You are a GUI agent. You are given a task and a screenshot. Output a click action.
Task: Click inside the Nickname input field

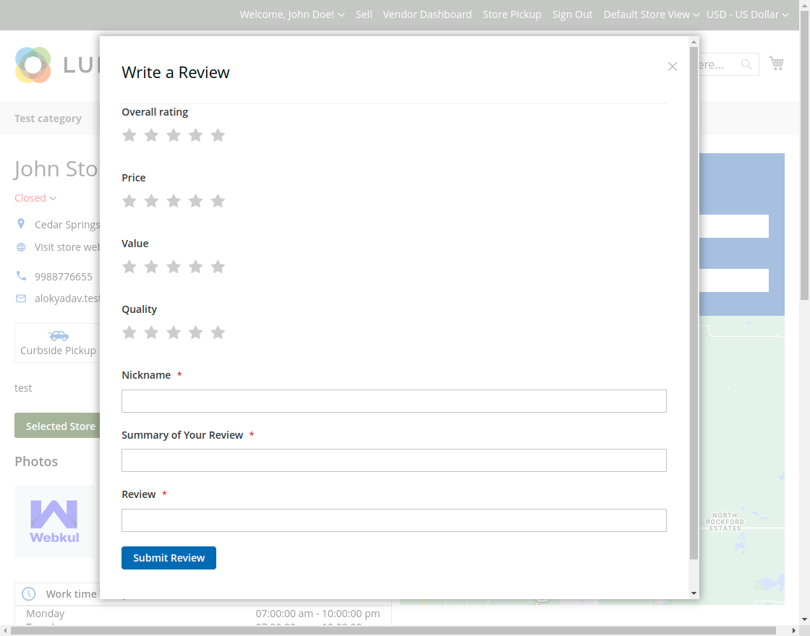pyautogui.click(x=393, y=400)
